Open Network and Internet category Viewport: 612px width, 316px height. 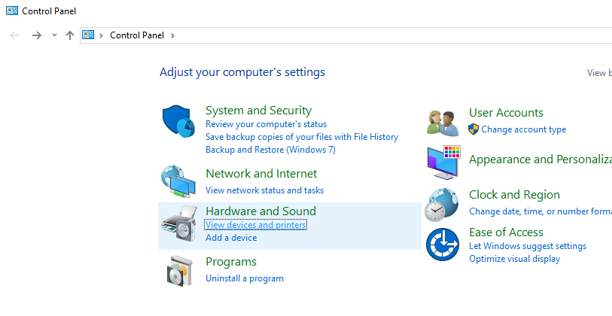pos(261,174)
